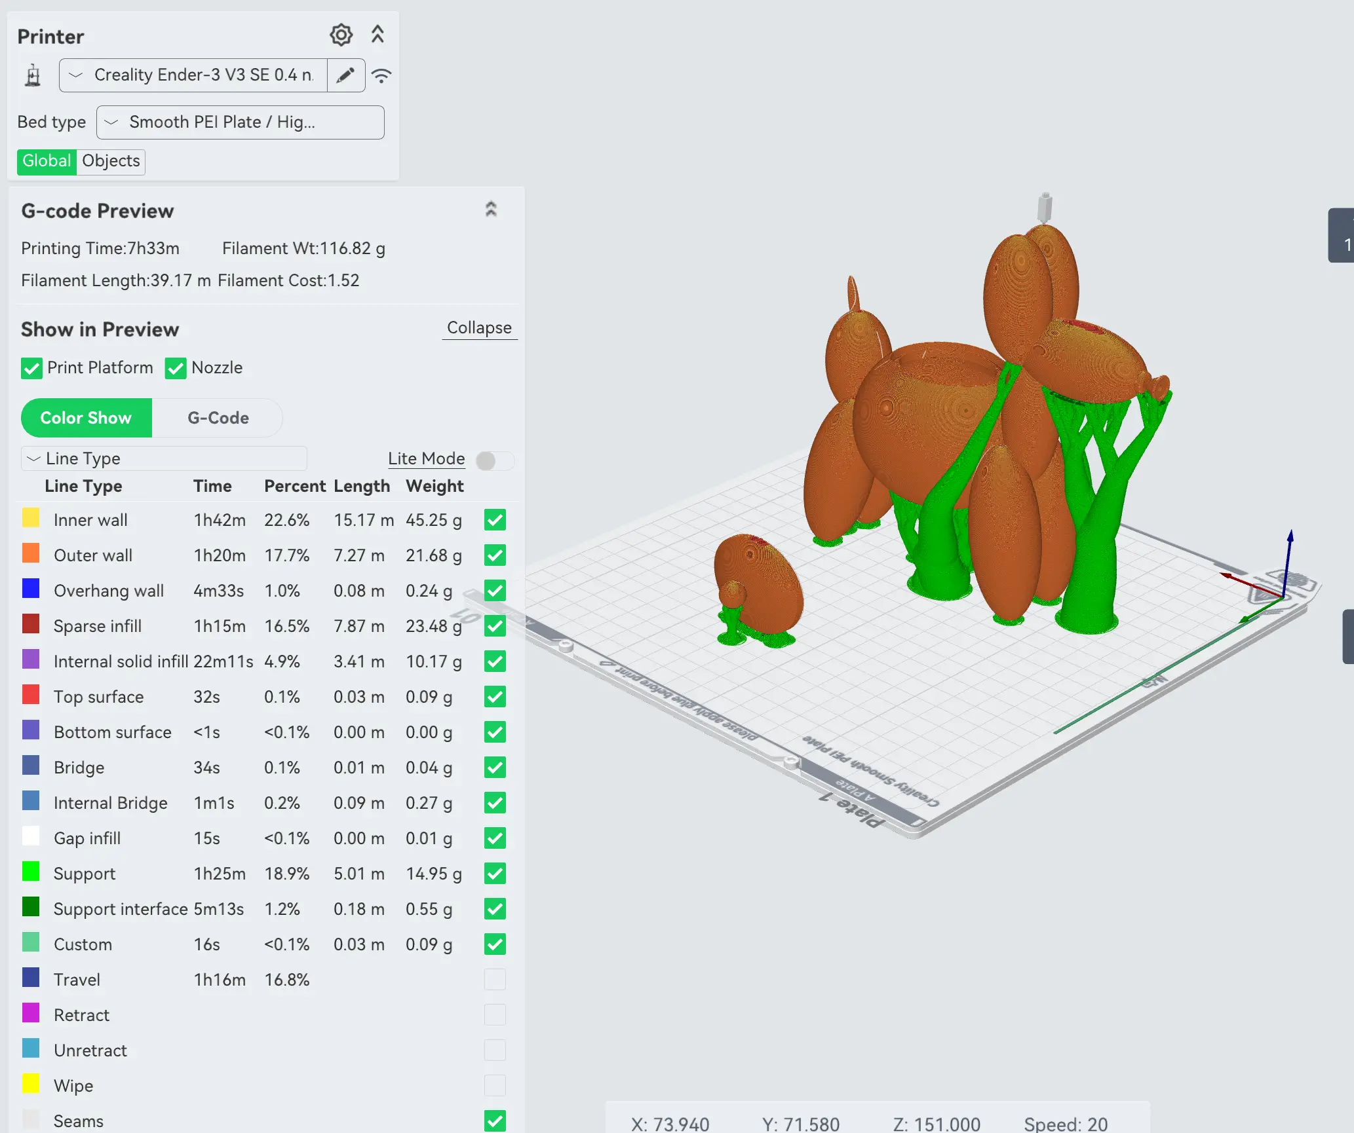Click the Retract magenta swatch
1354x1133 pixels.
[31, 1013]
